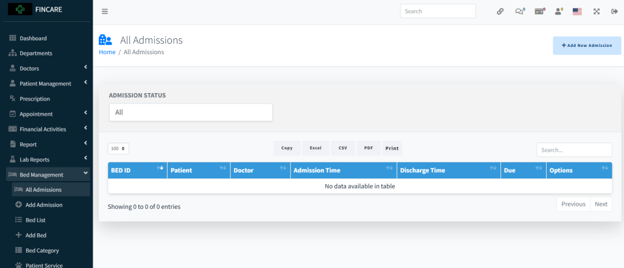
Task: Sort table by Admission Time column
Action: pyautogui.click(x=343, y=171)
